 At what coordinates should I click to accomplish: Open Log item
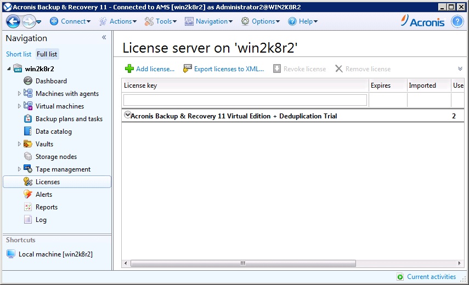[x=41, y=220]
